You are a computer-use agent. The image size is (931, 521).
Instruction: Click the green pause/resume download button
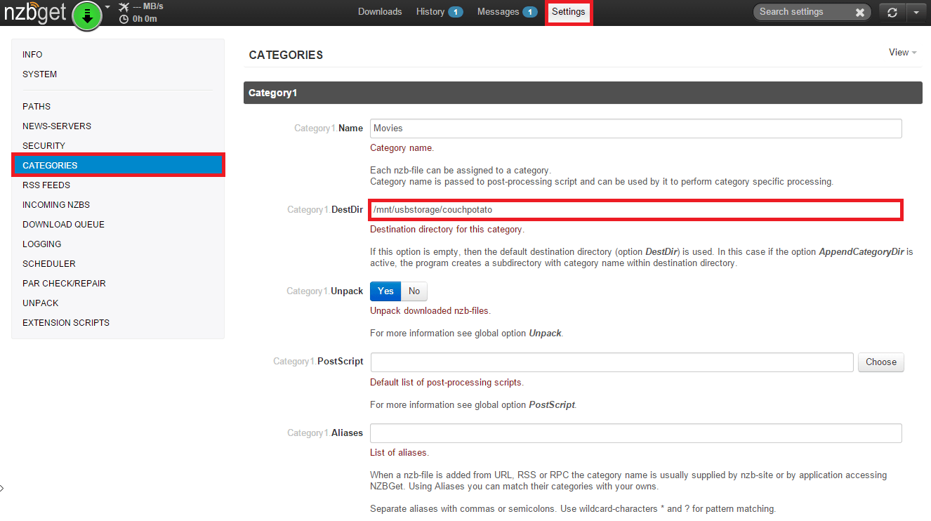tap(87, 15)
